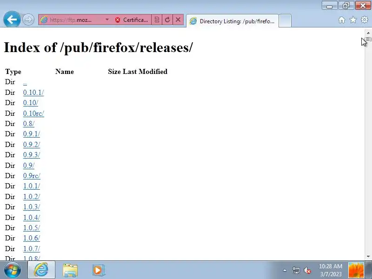Open the parent directory '..' link

25,83
